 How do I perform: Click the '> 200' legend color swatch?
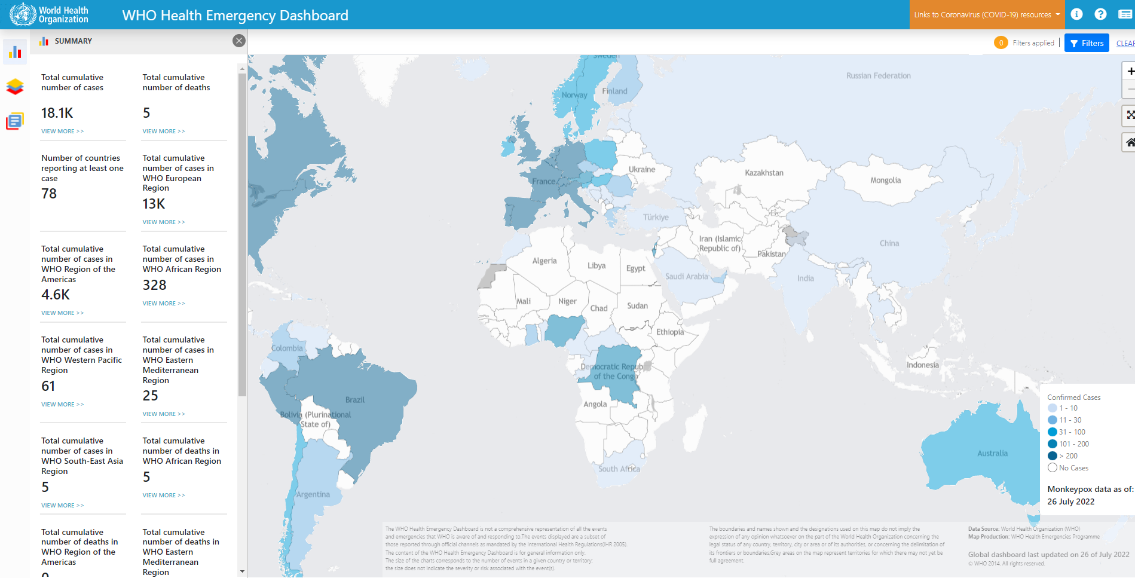1053,456
